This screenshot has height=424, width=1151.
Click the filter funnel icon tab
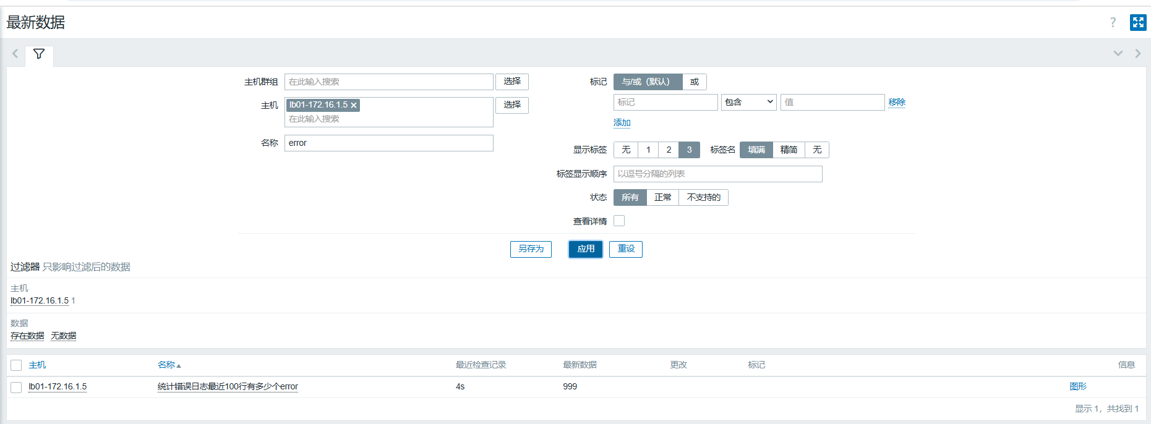(x=39, y=54)
